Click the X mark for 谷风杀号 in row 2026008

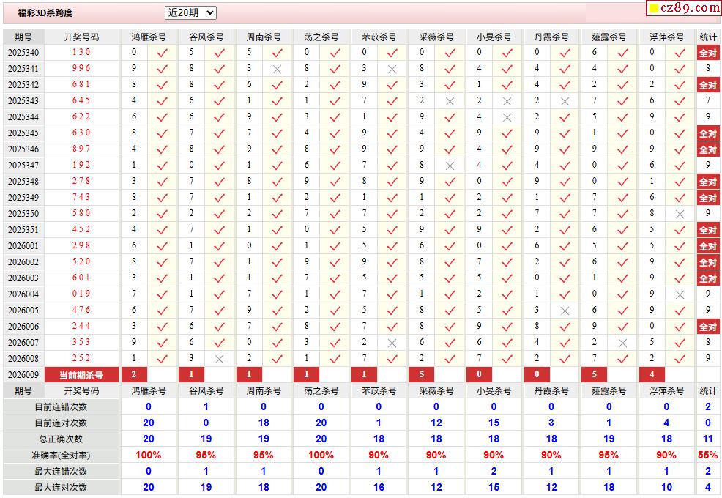point(219,359)
